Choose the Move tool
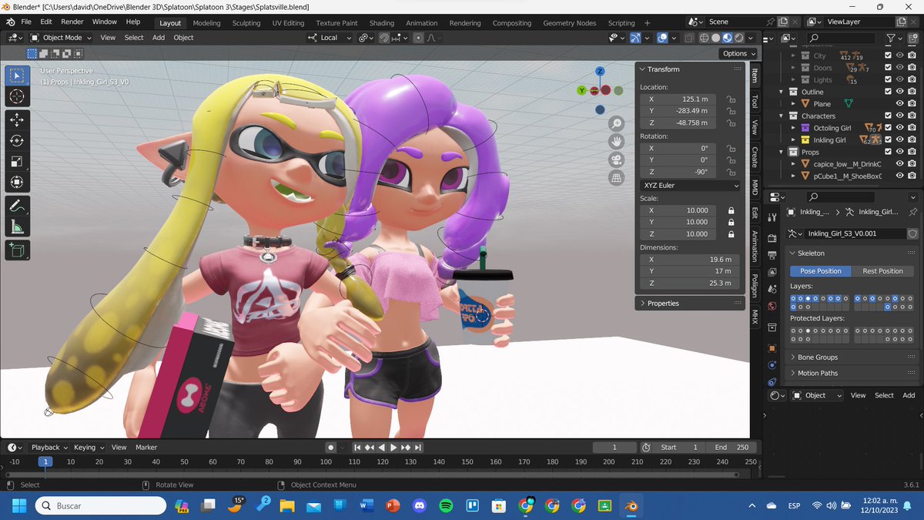 (18, 119)
